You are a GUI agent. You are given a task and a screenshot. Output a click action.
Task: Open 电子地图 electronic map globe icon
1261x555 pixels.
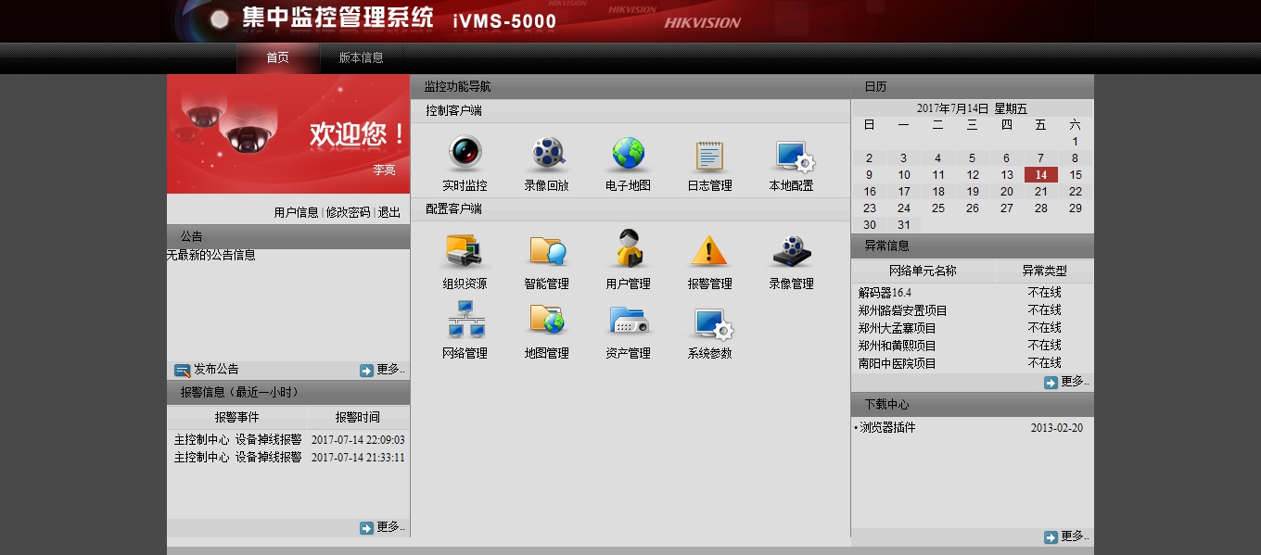(628, 154)
